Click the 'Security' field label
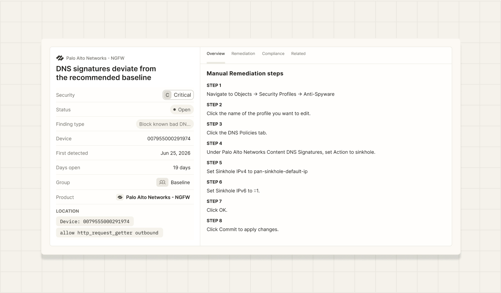 click(65, 95)
